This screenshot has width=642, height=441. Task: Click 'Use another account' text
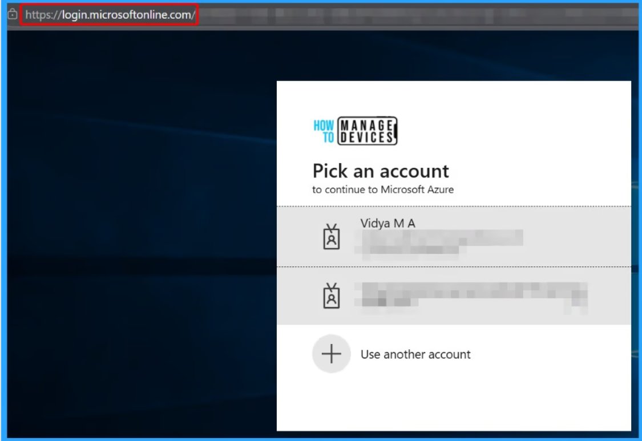415,354
